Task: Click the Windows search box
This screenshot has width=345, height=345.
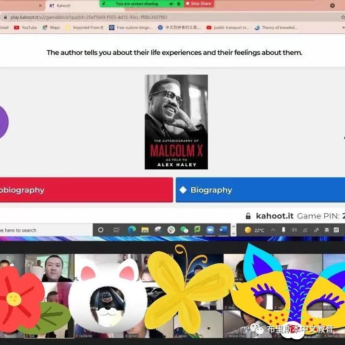Action: click(46, 230)
